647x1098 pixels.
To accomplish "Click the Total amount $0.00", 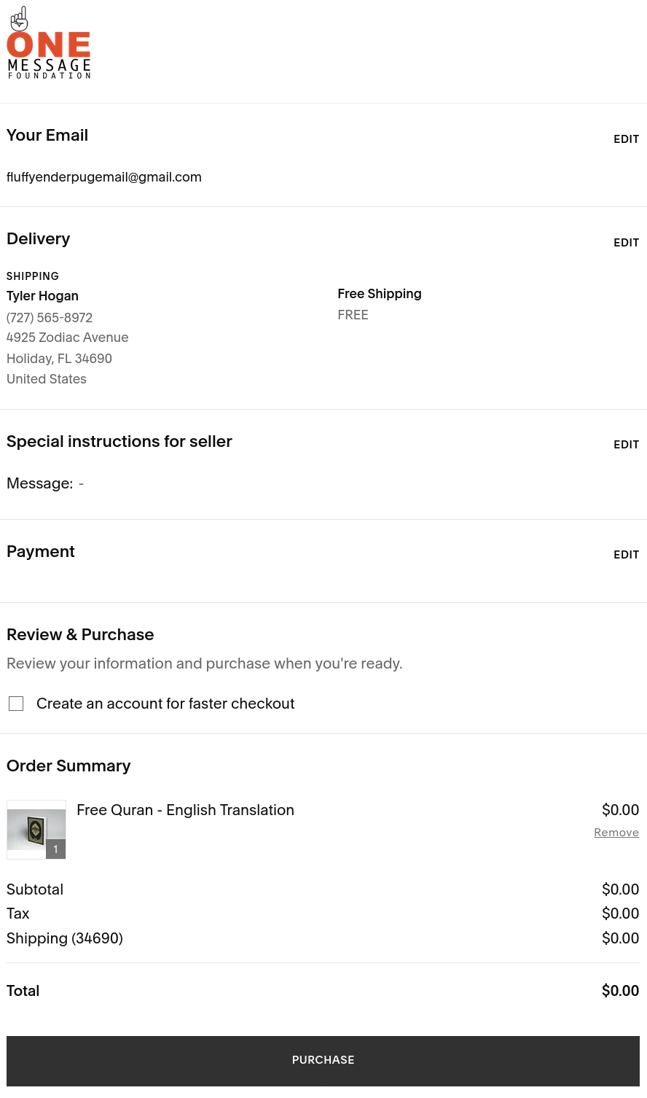I will (620, 991).
